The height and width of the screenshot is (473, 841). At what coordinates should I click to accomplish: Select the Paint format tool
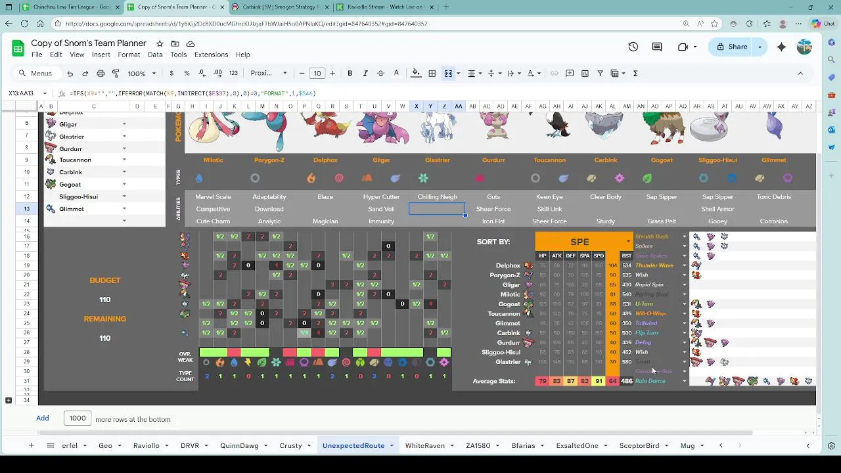click(x=116, y=74)
